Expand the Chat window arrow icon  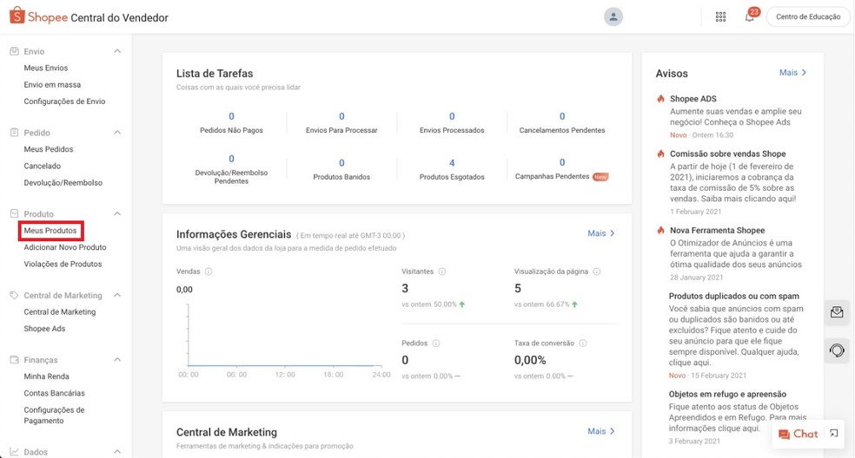[834, 434]
